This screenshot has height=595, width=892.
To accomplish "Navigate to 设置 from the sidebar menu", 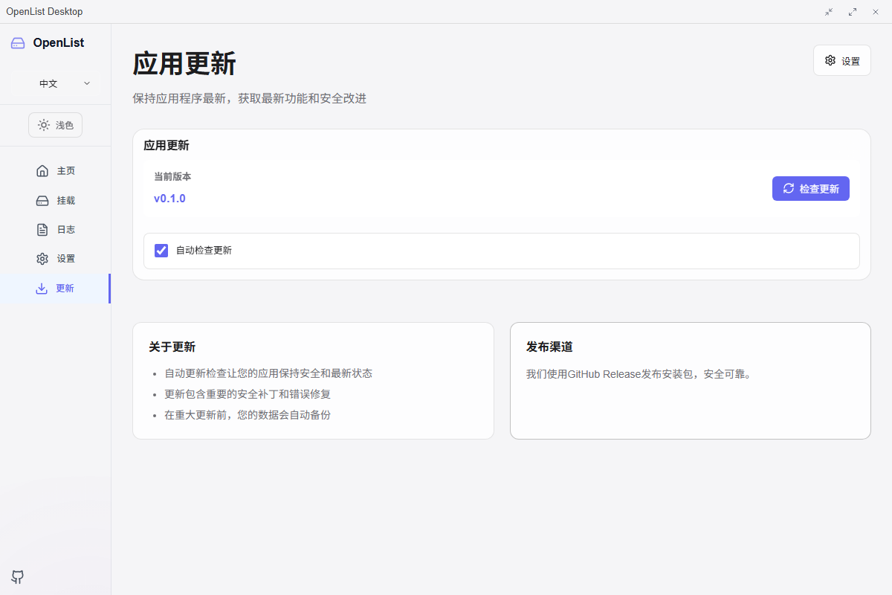I will tap(55, 258).
